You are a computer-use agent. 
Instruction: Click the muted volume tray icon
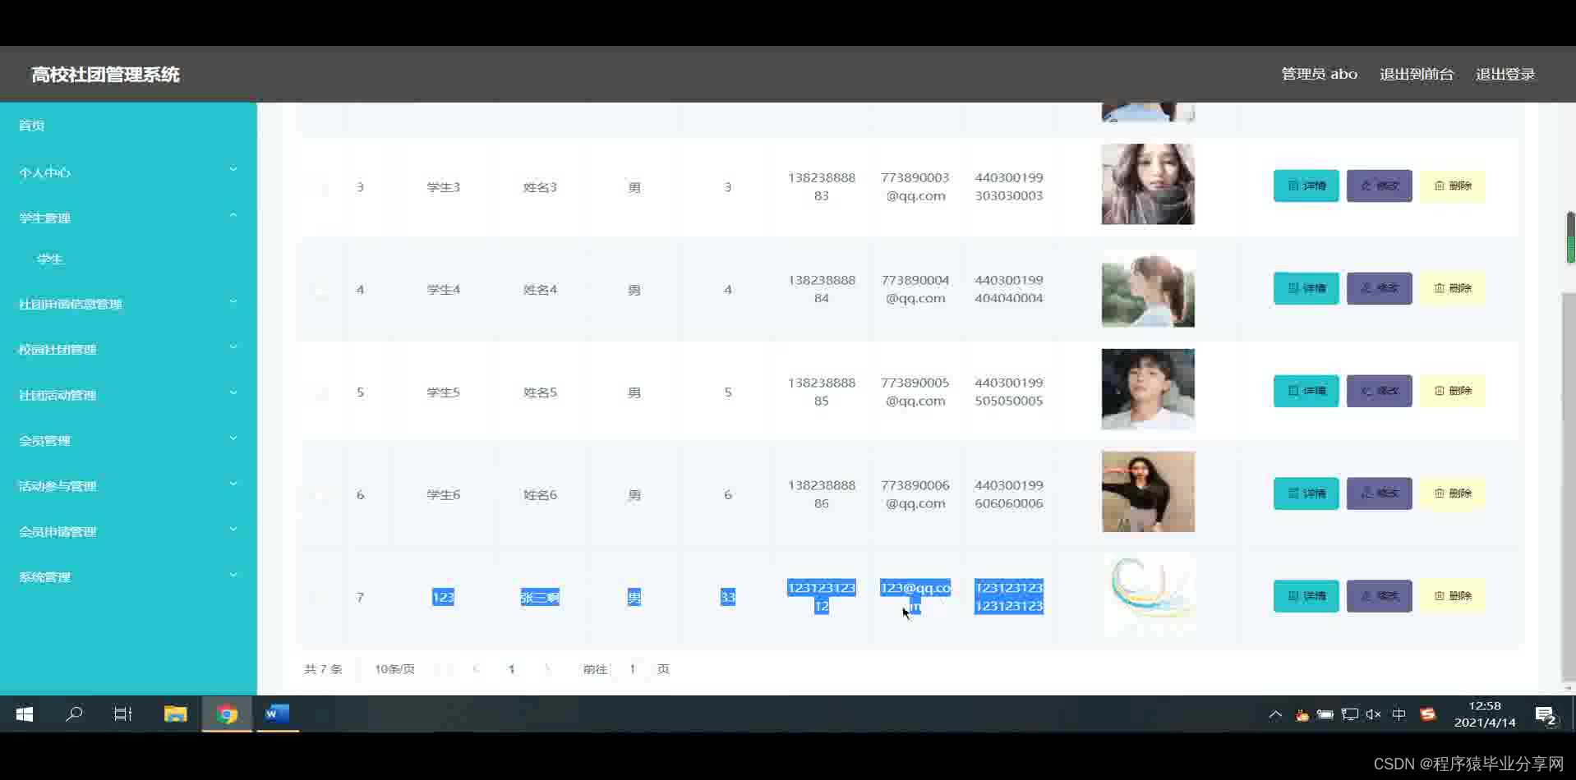click(1373, 714)
